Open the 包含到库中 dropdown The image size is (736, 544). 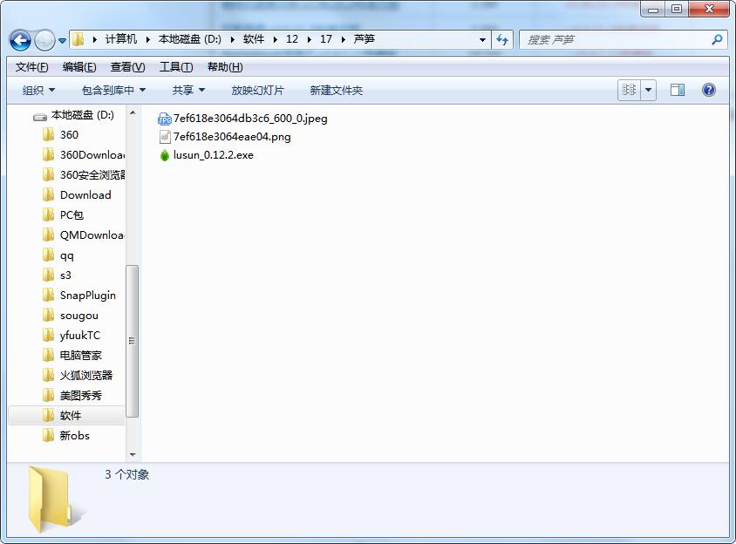point(113,90)
